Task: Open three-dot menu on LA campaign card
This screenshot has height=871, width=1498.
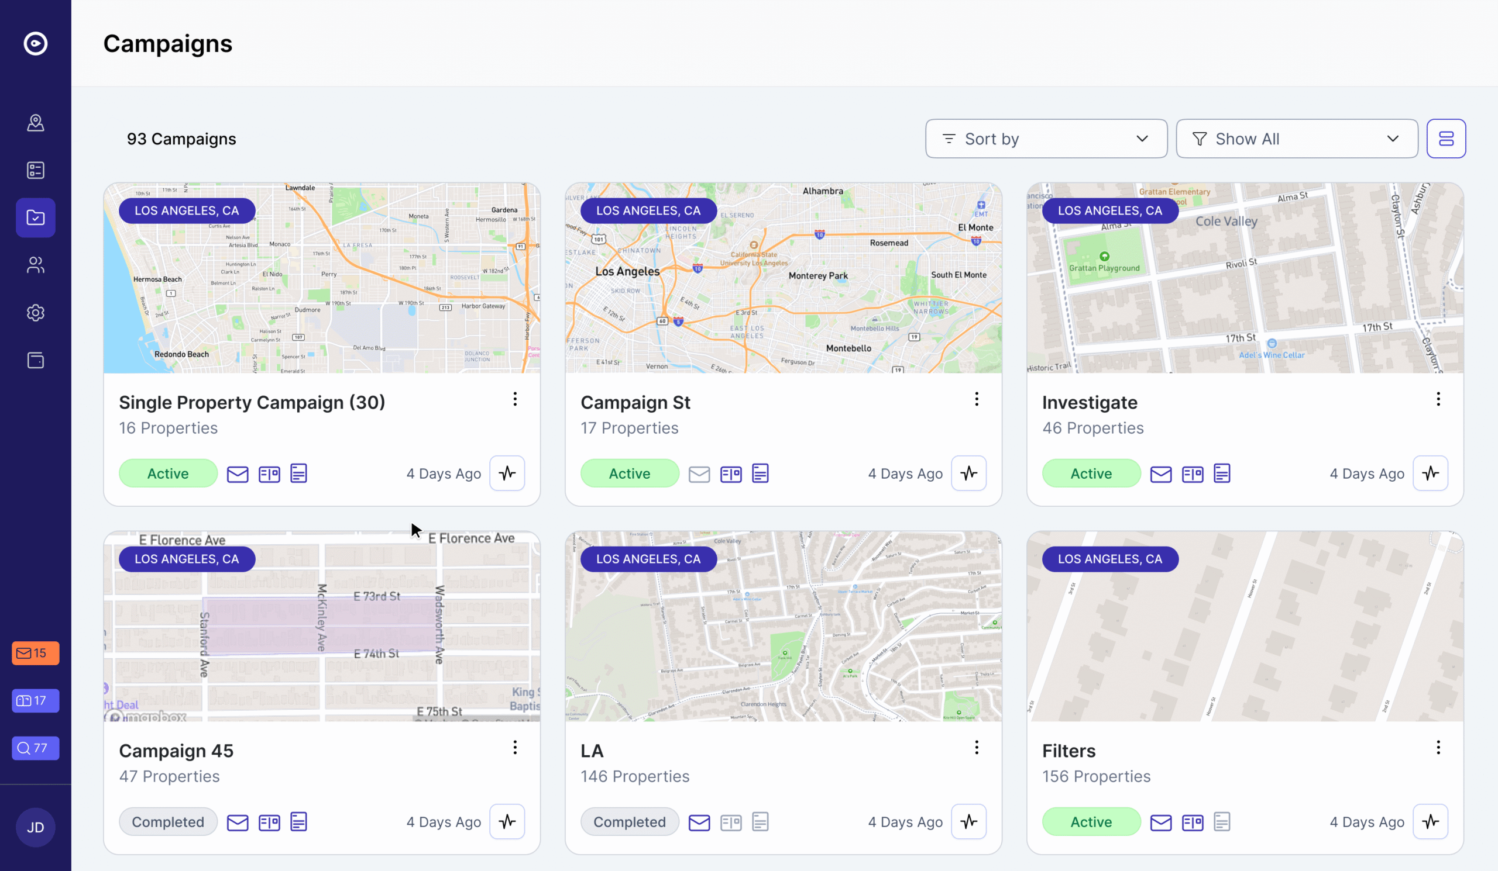Action: [x=976, y=747]
